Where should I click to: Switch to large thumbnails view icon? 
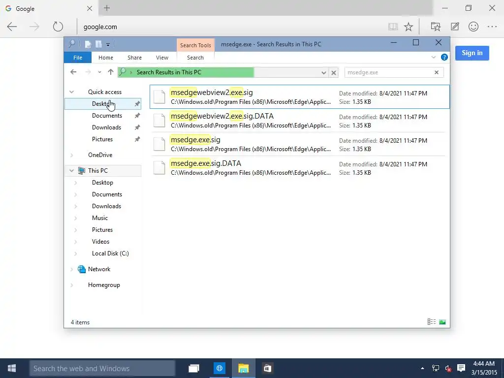click(x=442, y=322)
